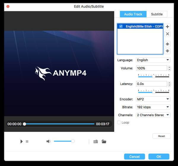Uncheck the English(Billie Eilish - COPY track checkbox

[121, 26]
